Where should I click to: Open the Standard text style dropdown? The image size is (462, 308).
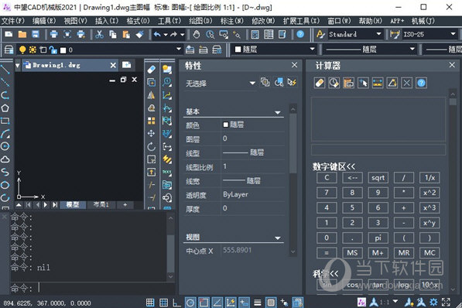coord(379,34)
